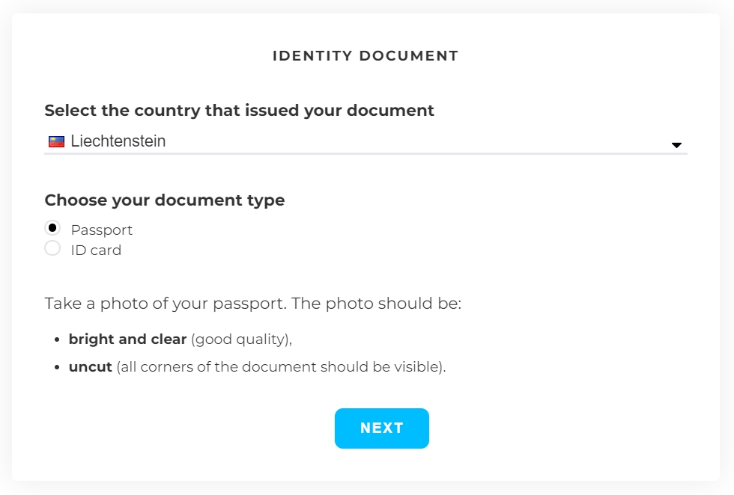Click the Passport option label

102,230
